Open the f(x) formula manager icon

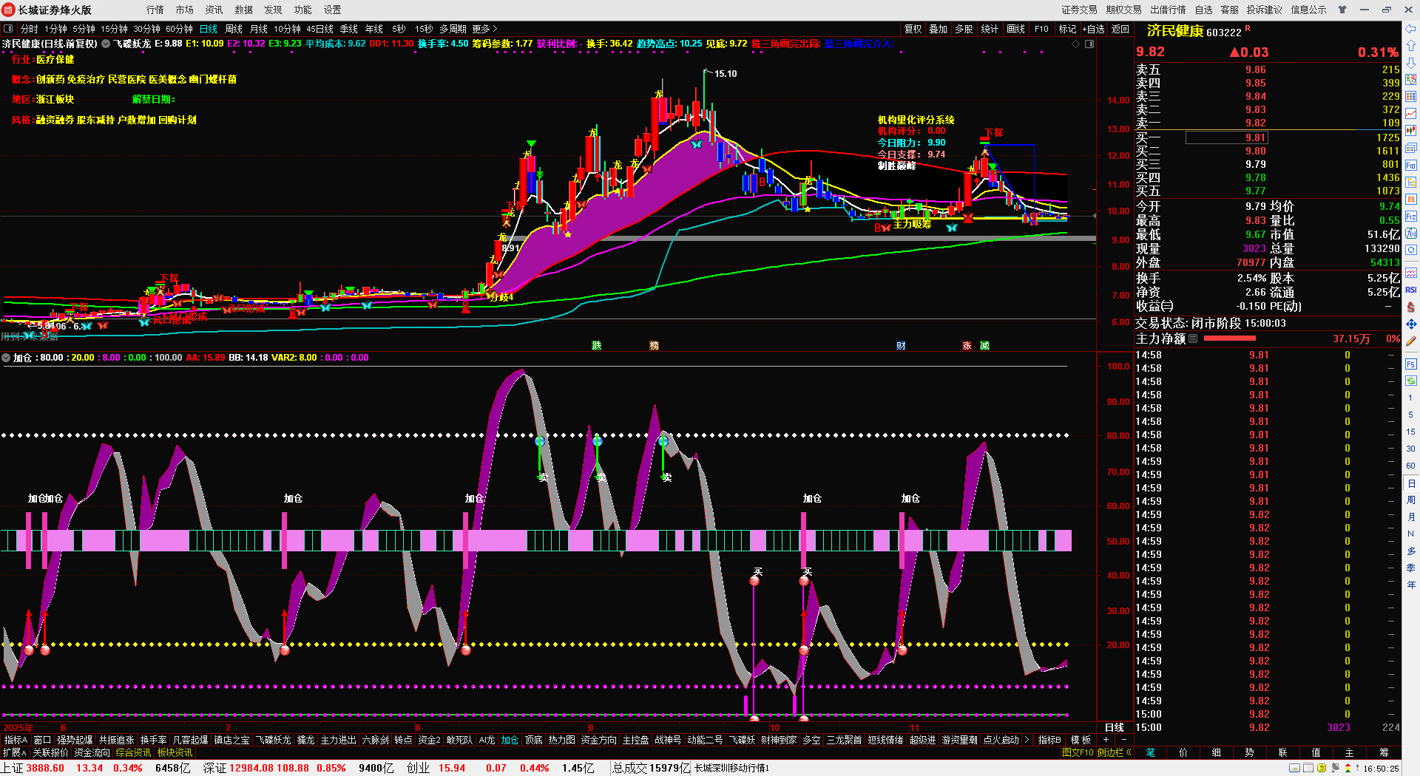[x=1411, y=234]
